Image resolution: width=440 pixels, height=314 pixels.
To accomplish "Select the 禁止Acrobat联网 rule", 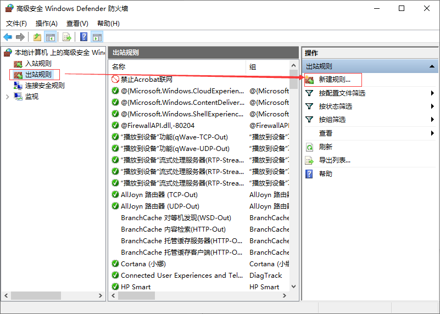I will pos(147,80).
